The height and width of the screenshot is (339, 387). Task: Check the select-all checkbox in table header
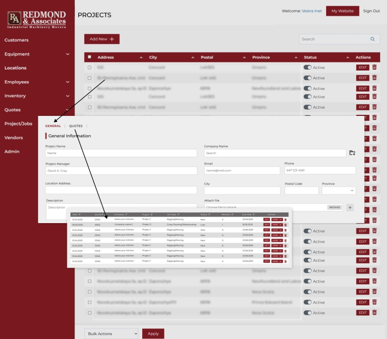tap(89, 57)
